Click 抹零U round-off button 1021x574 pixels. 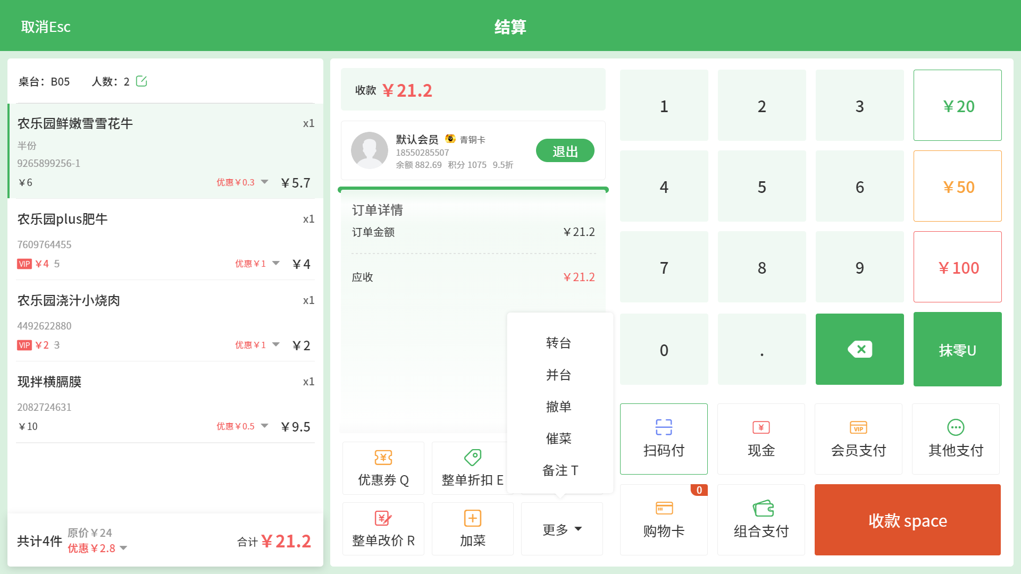[957, 349]
